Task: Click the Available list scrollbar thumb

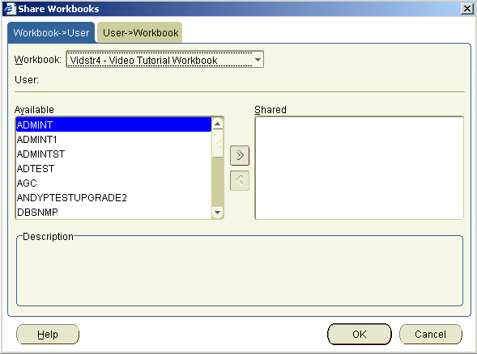Action: [217, 143]
